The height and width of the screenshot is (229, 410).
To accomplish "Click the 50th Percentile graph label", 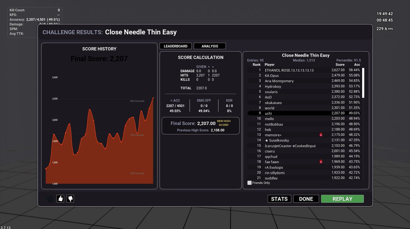I will (x=137, y=173).
